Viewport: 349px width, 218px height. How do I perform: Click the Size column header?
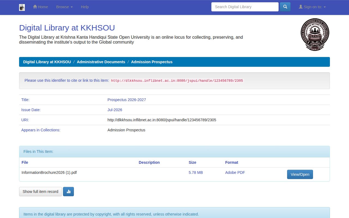tap(192, 162)
